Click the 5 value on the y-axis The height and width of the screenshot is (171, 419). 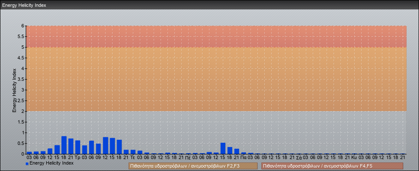[22, 47]
